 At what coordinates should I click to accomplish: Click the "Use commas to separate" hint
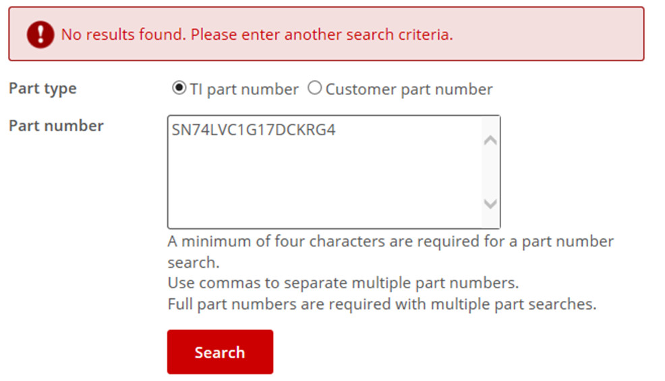pos(343,283)
